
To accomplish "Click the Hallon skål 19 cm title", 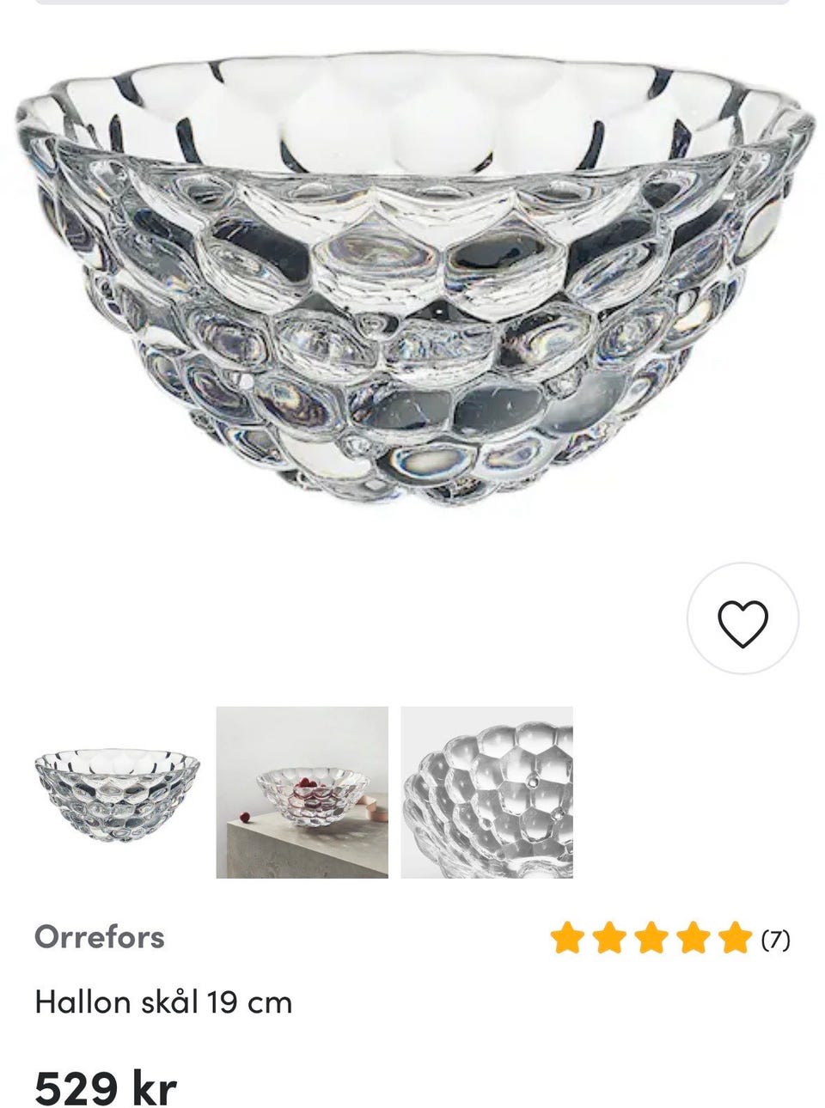I will click(163, 1001).
